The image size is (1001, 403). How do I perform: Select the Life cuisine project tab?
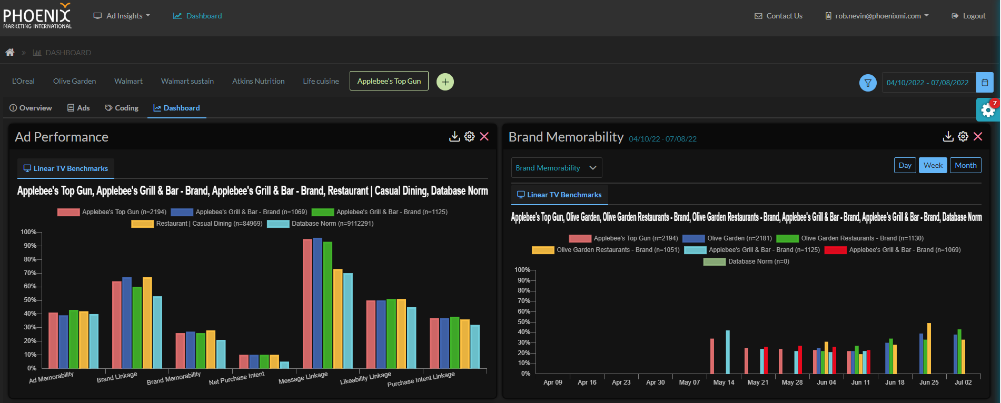click(321, 81)
